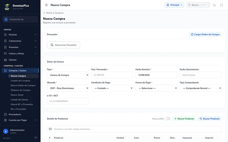Open Listado de Compras
228x142 pixels.
[x=20, y=81]
